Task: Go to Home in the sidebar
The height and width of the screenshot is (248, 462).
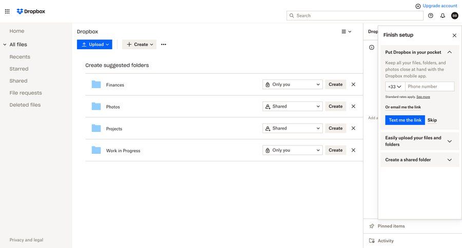Action: (x=17, y=31)
